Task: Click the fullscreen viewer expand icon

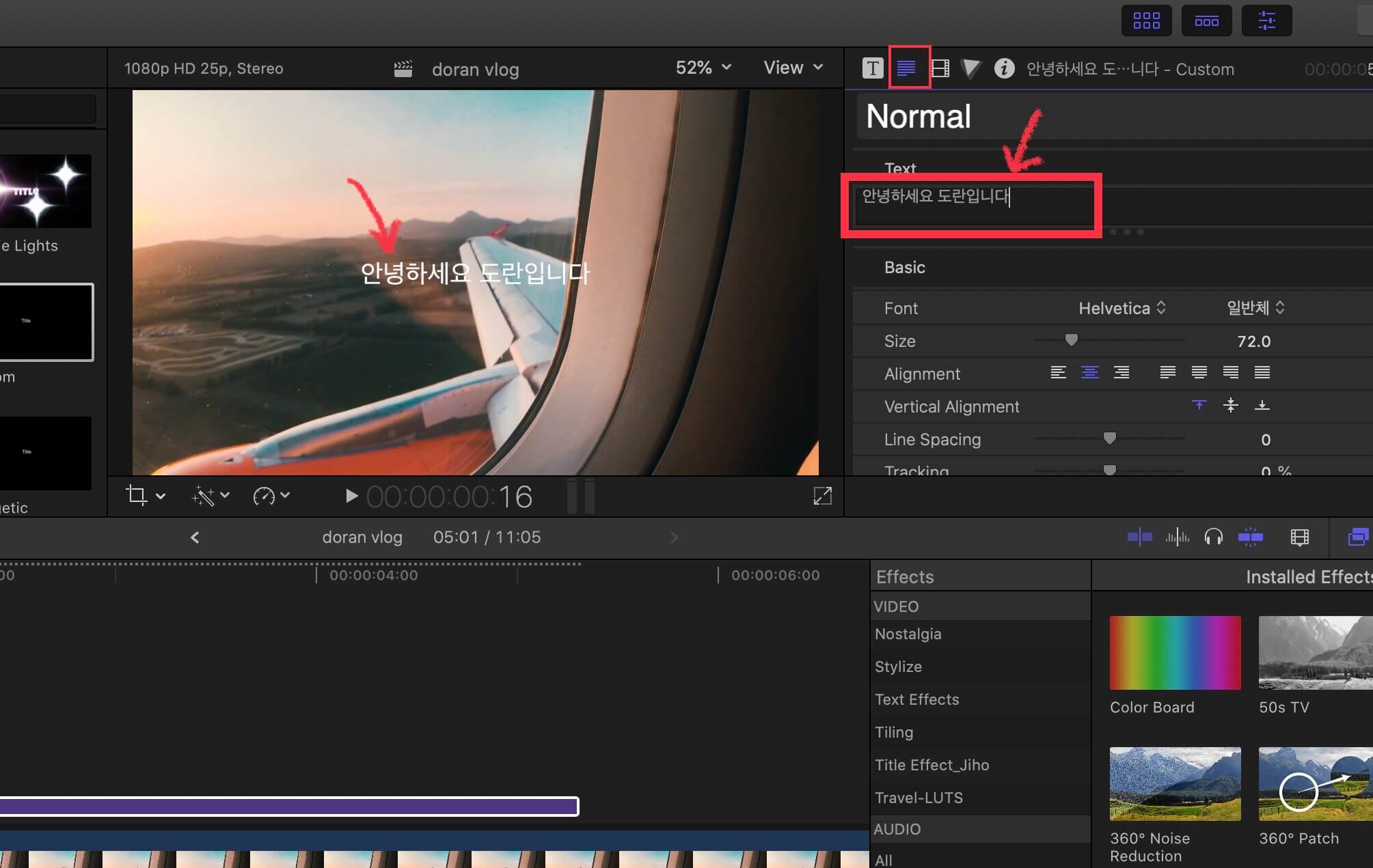Action: 822,496
